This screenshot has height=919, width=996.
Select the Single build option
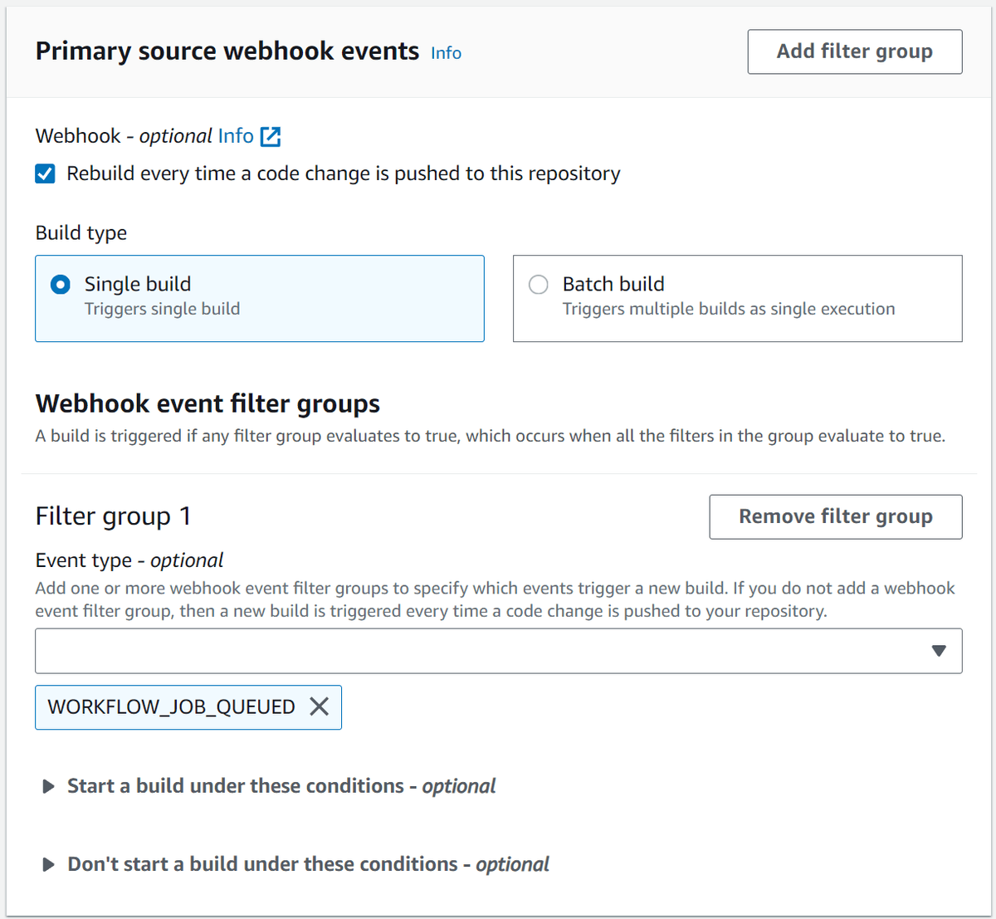pos(260,298)
